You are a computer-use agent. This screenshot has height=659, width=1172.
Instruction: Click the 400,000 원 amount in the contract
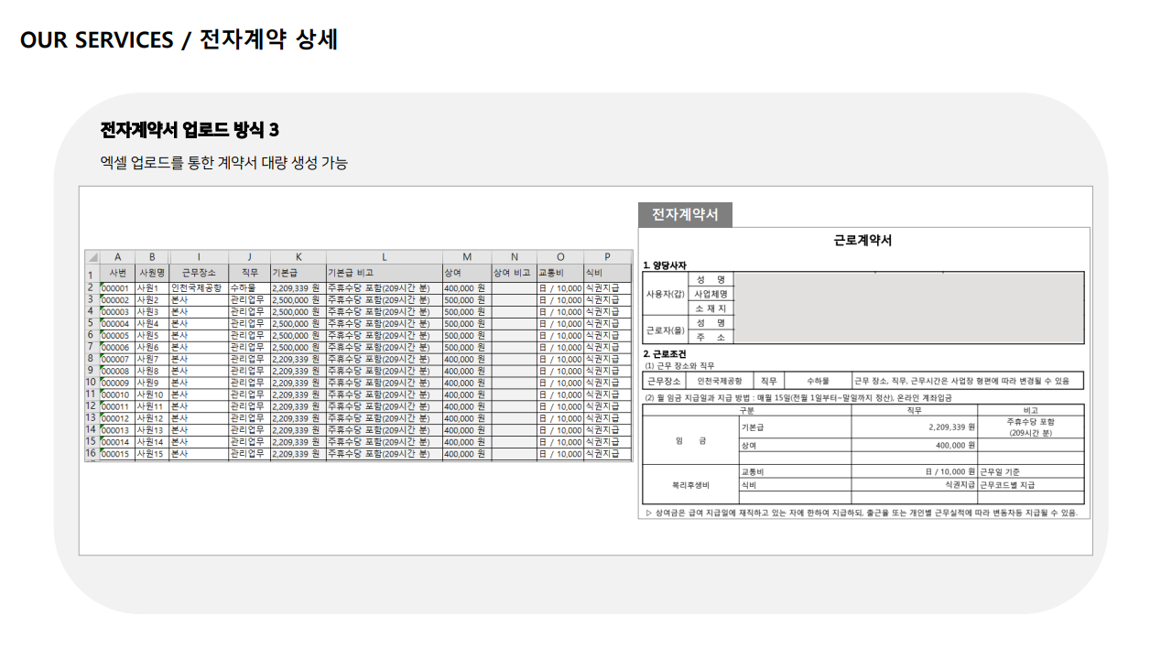point(956,445)
